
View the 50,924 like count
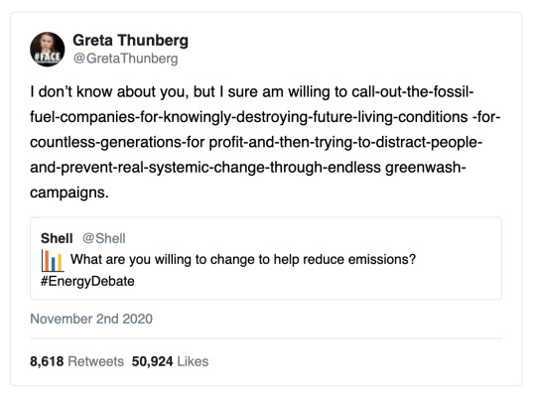click(x=153, y=361)
